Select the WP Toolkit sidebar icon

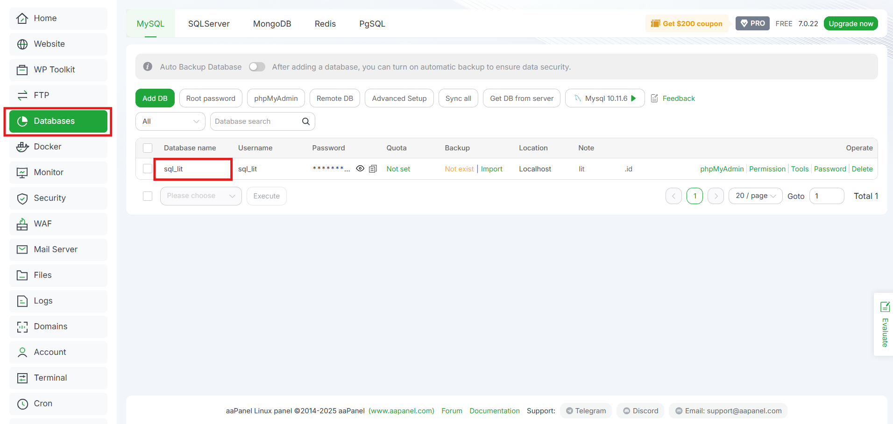pos(54,69)
